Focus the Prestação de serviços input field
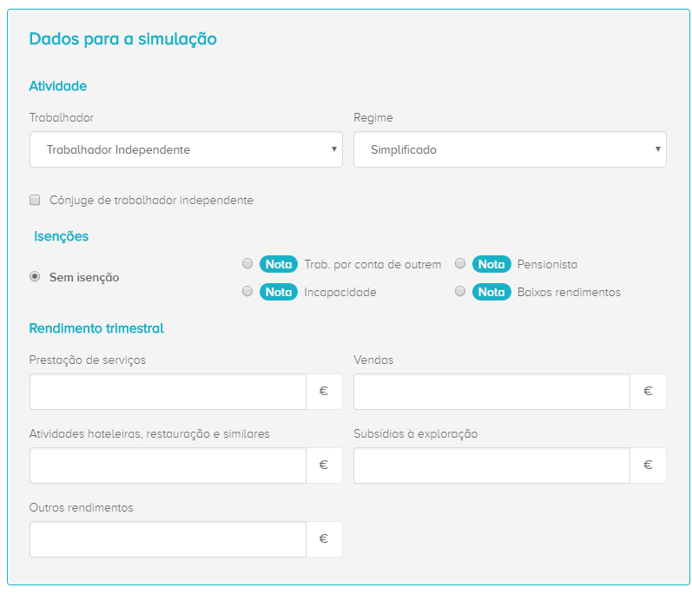692x601 pixels. (x=168, y=392)
